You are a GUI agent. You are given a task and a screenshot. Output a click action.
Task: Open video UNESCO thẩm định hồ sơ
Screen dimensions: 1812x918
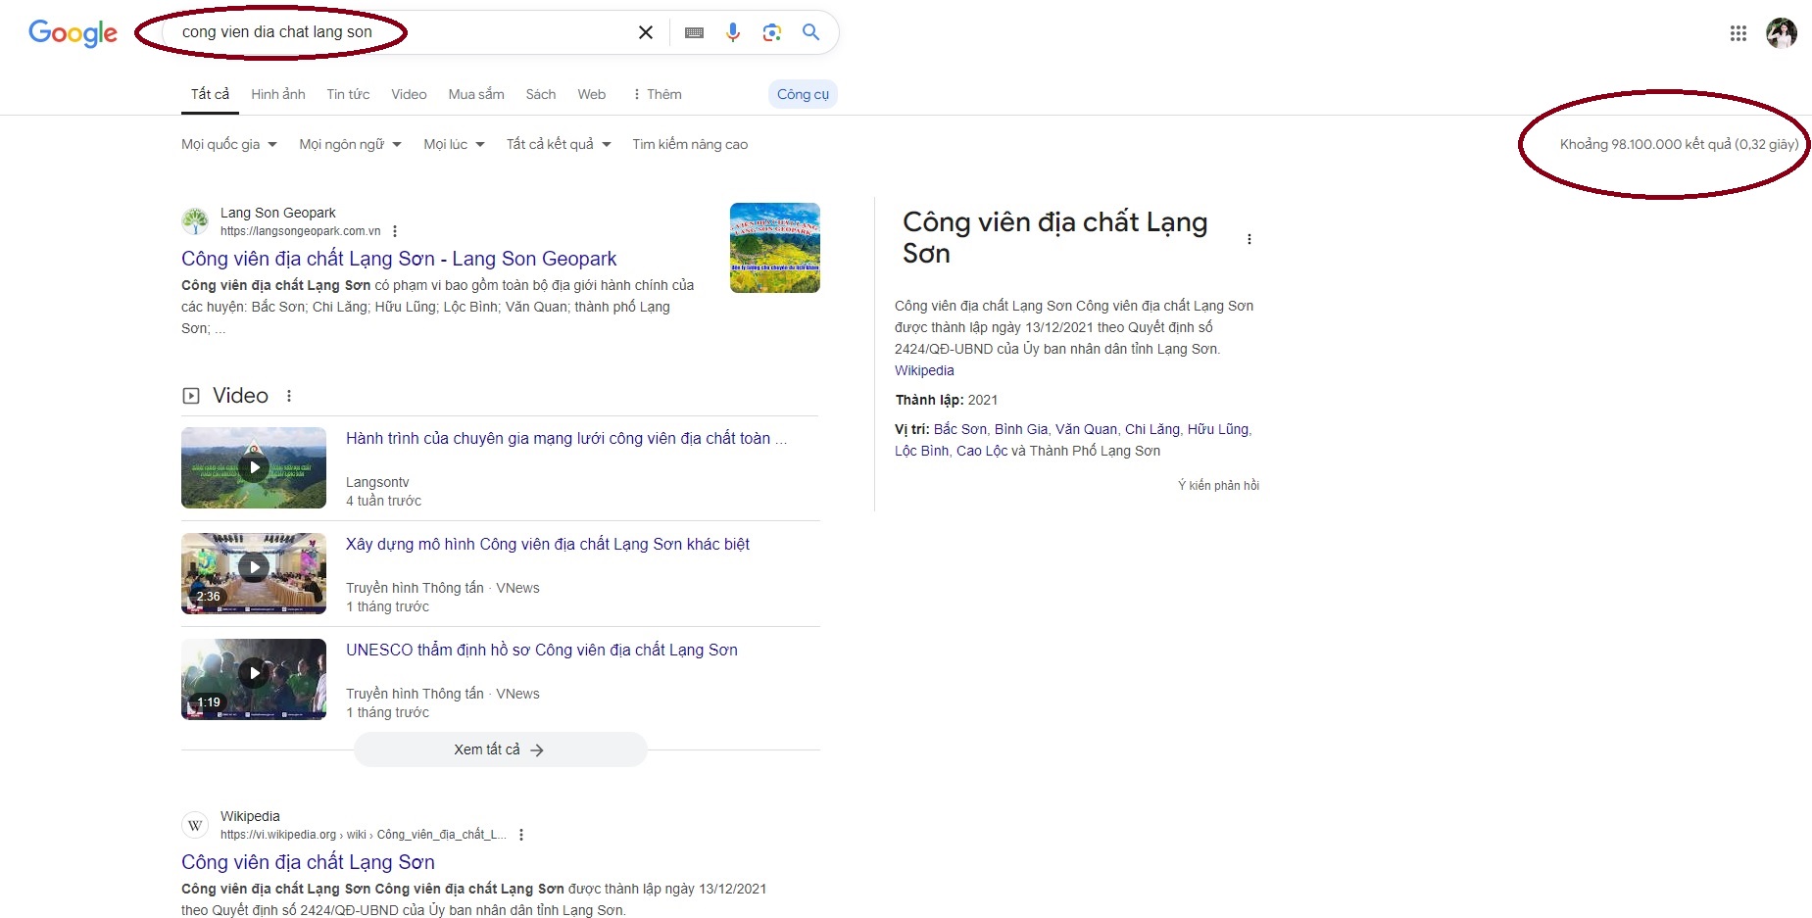pos(542,651)
